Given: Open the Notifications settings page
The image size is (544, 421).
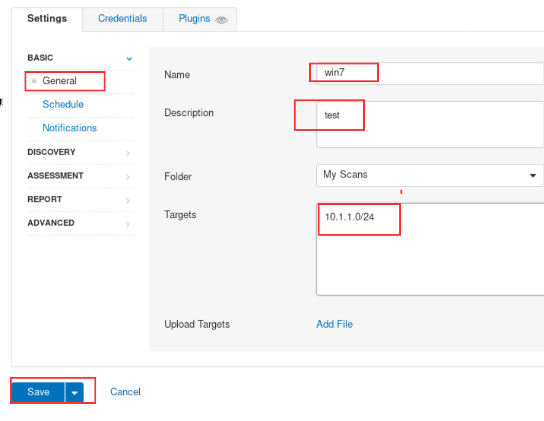Looking at the screenshot, I should [x=69, y=128].
